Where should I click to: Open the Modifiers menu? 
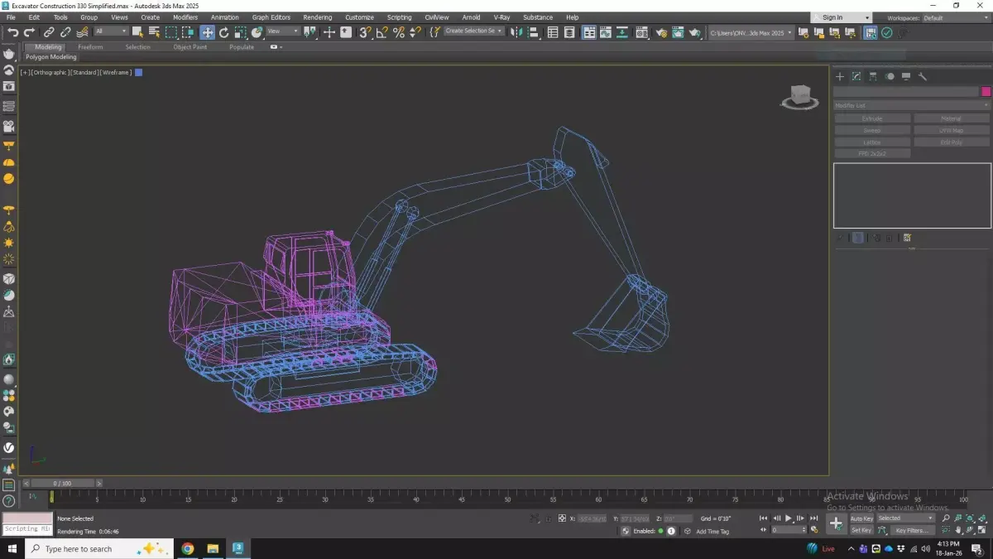(185, 17)
